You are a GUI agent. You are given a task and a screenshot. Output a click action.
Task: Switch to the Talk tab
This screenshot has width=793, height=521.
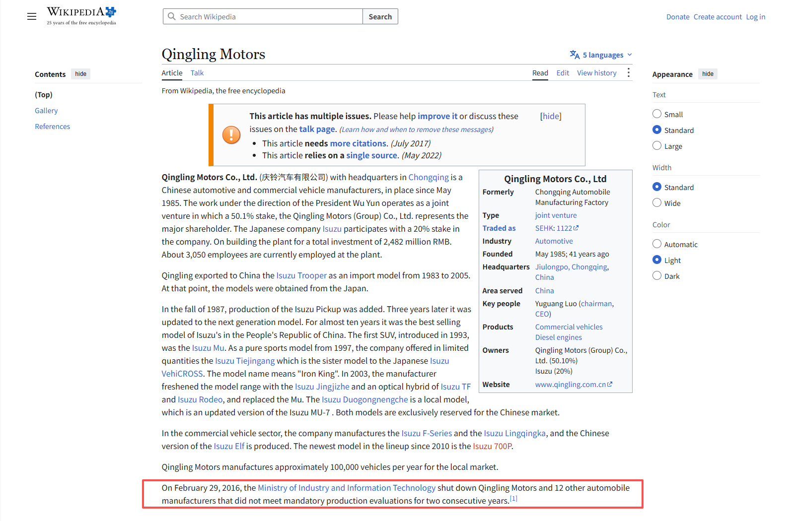click(197, 73)
